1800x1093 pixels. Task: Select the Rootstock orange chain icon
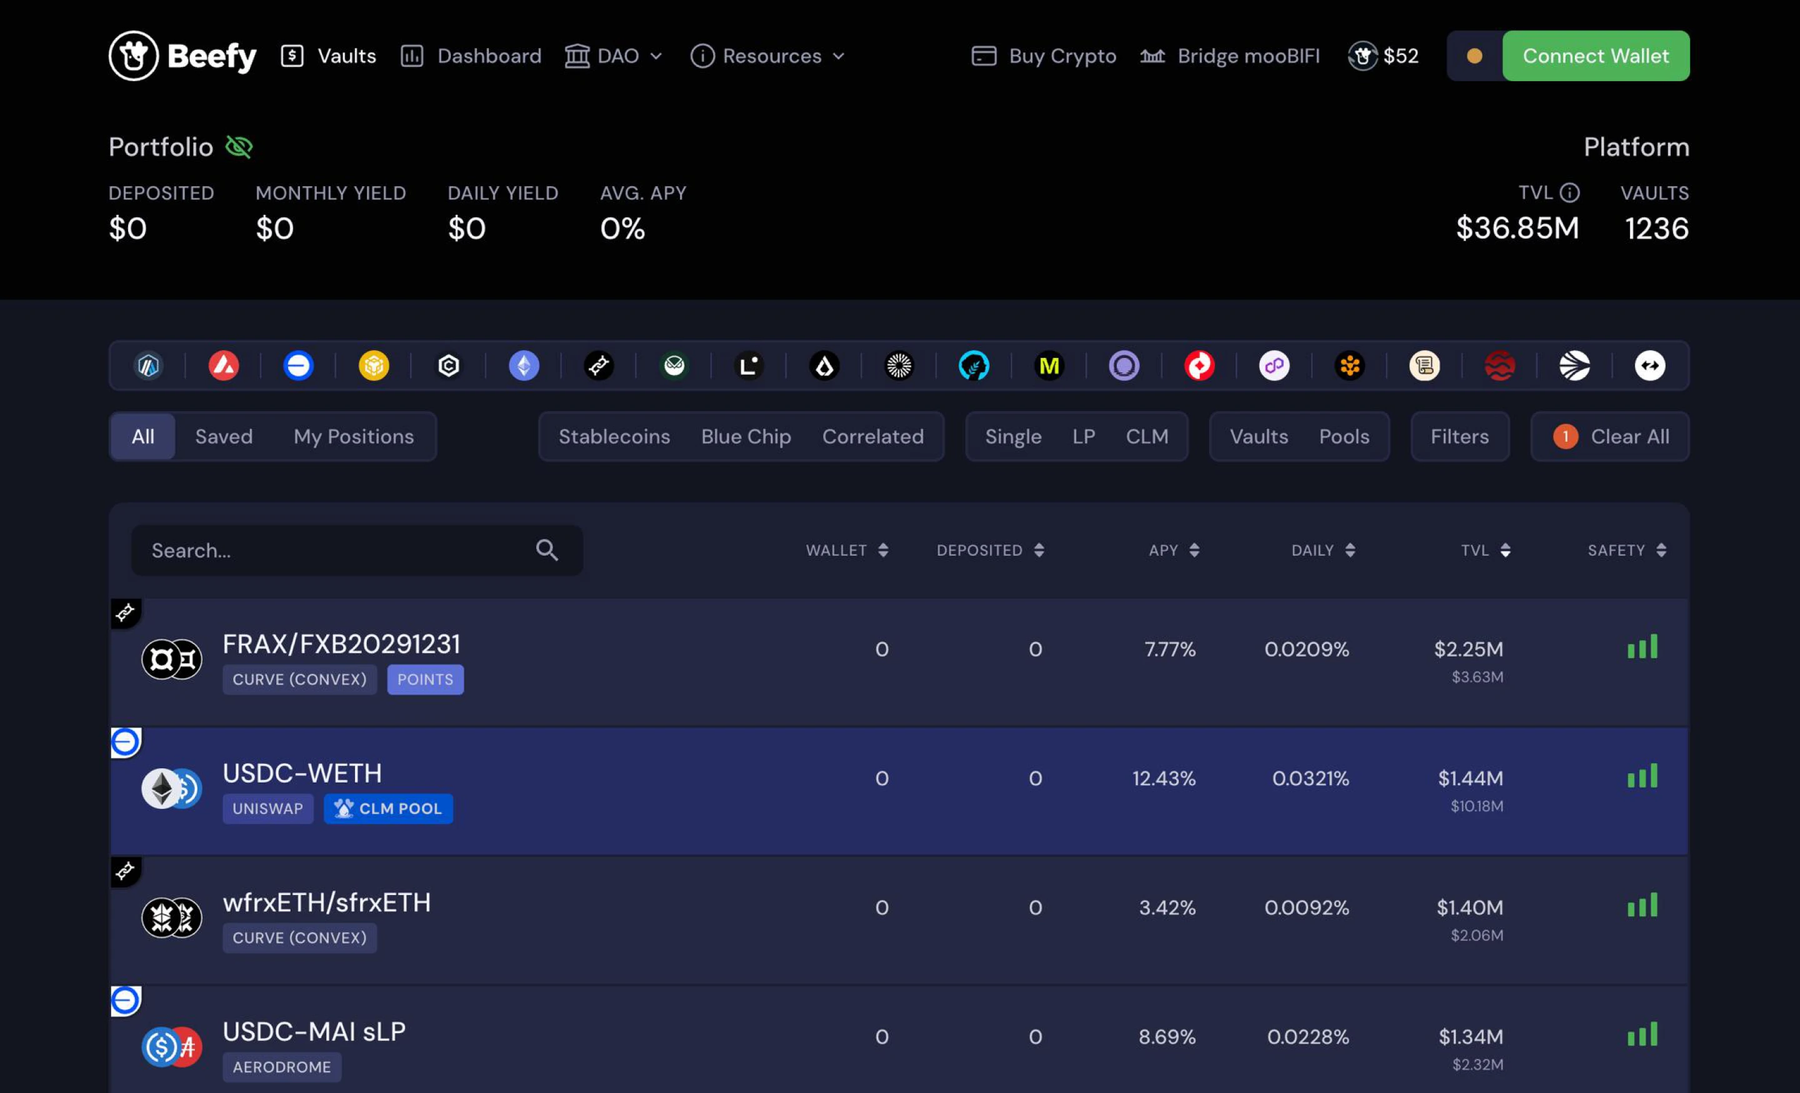1350,365
